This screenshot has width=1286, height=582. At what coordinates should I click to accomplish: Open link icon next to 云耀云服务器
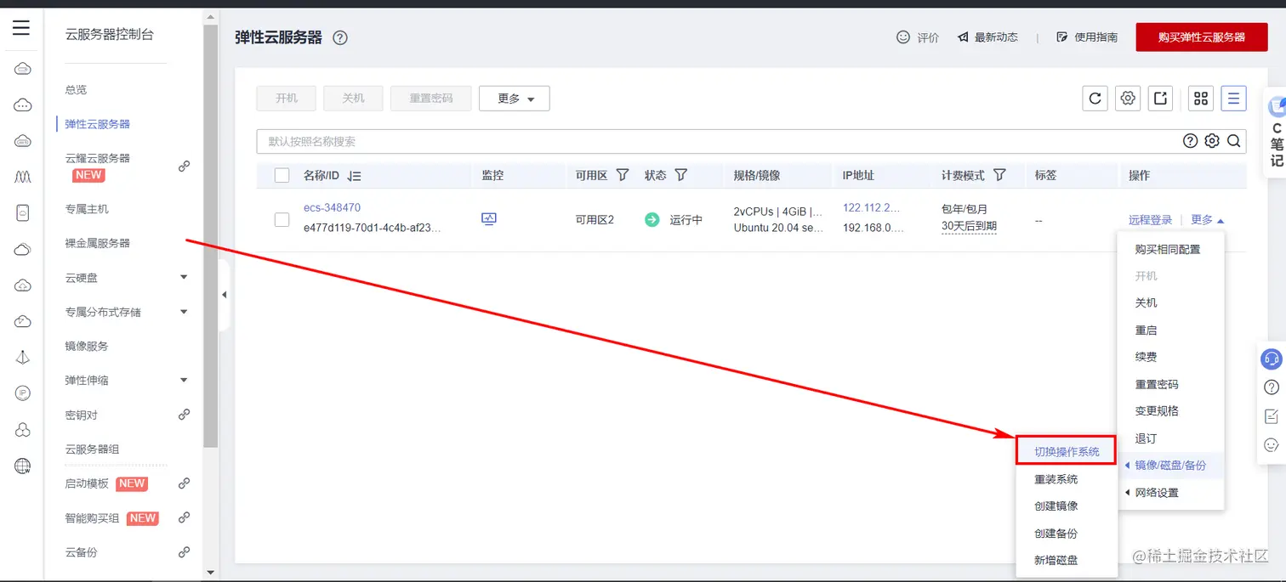(184, 167)
